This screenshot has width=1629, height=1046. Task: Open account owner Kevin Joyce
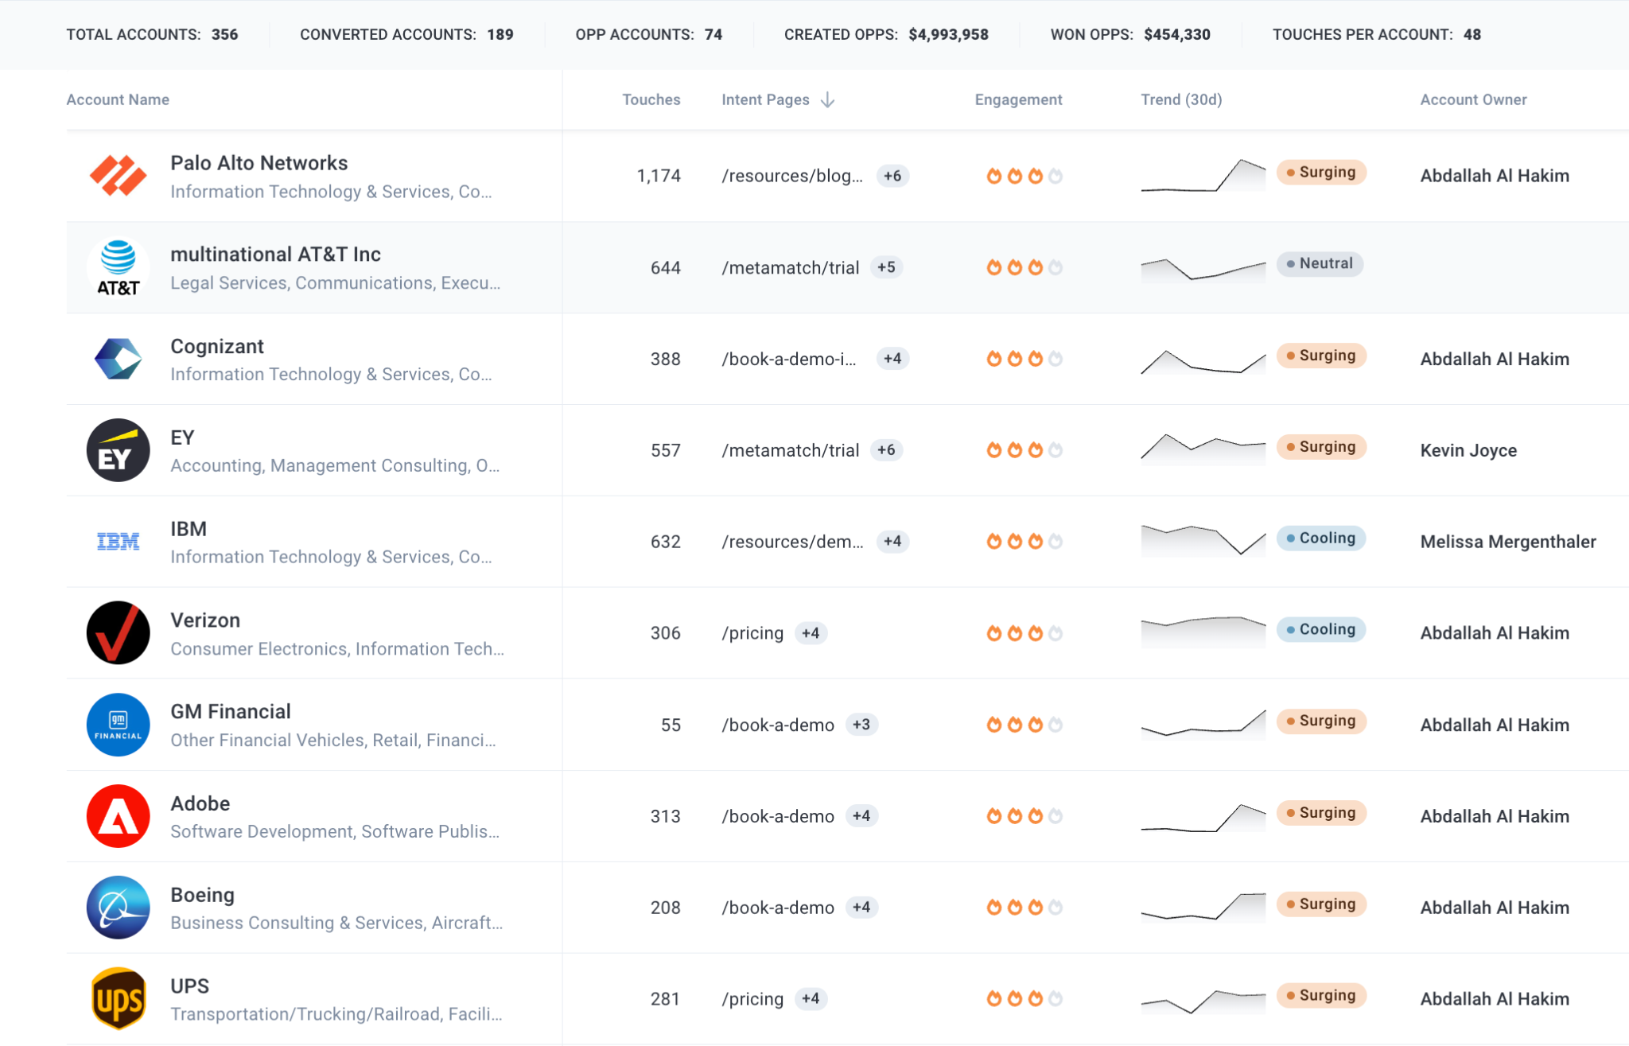point(1468,450)
